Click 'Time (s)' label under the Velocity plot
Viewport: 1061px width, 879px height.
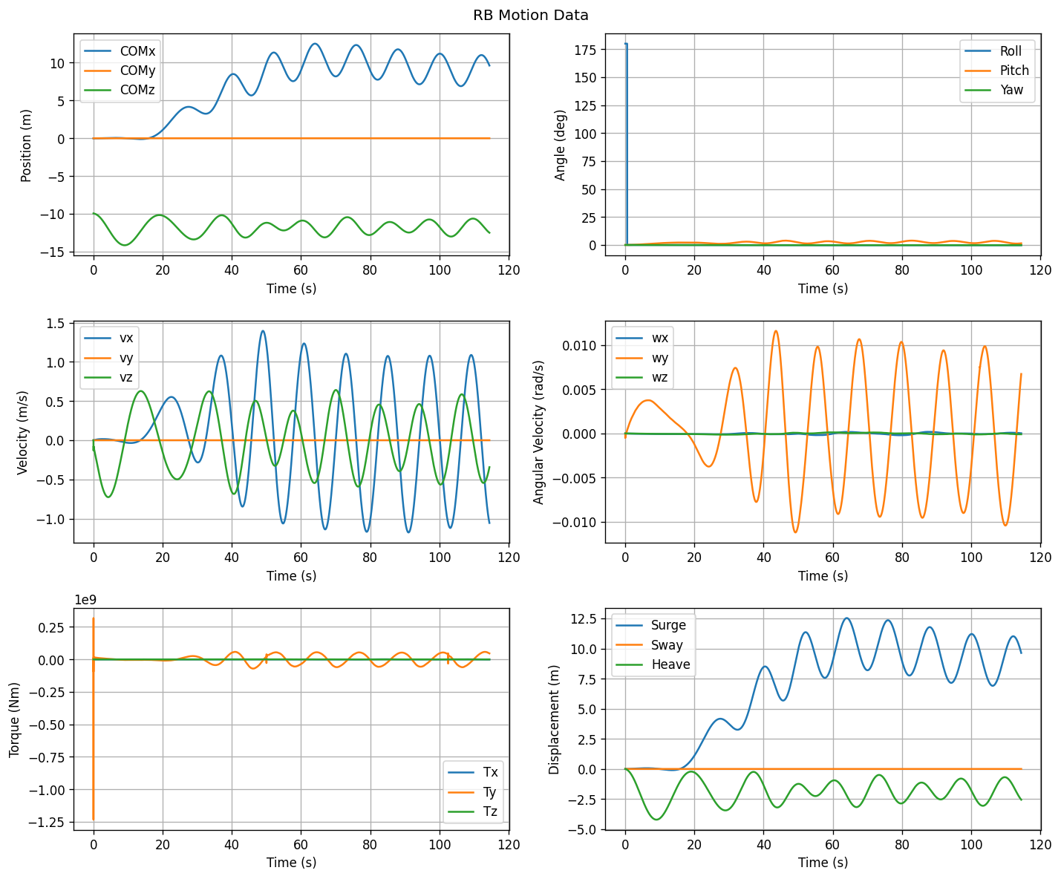(292, 575)
